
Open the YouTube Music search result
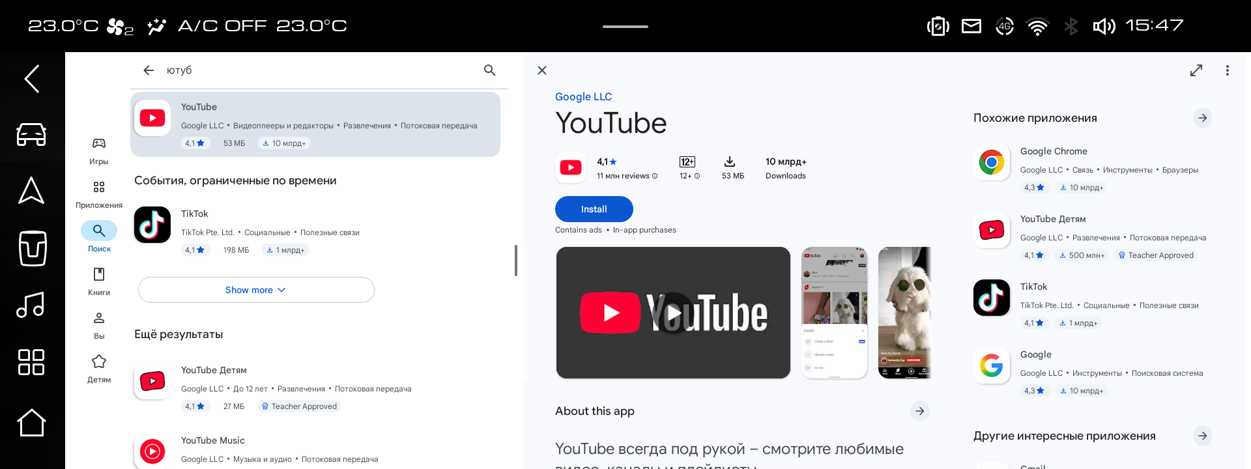click(315, 449)
